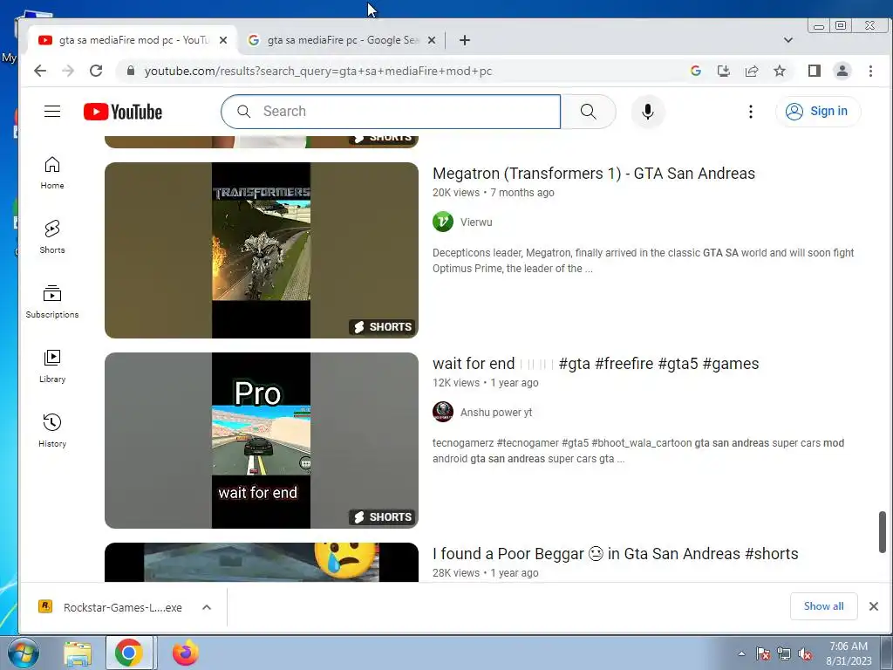Click the tecnogamerz description snippet

pyautogui.click(x=637, y=451)
